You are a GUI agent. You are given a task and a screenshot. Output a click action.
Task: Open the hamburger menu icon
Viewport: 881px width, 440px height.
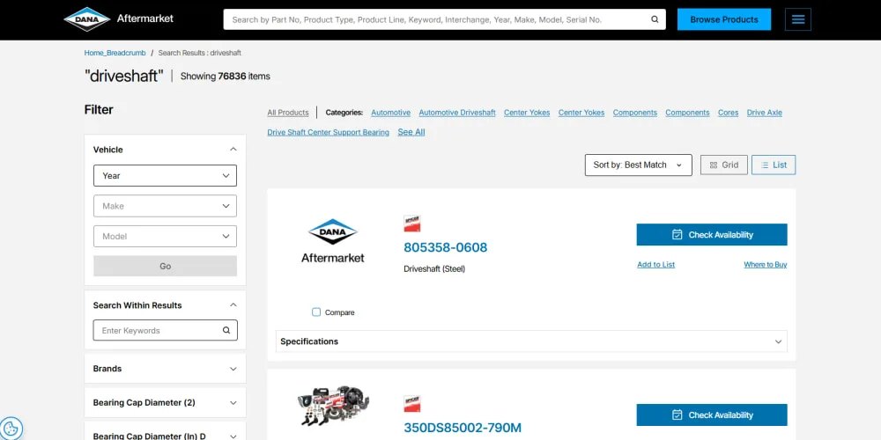pos(798,19)
